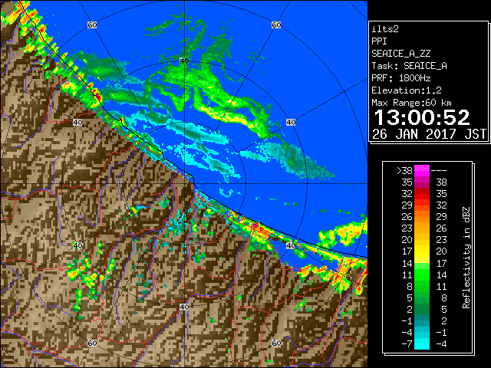
Task: Select the --- legend entry
Action: pos(439,171)
